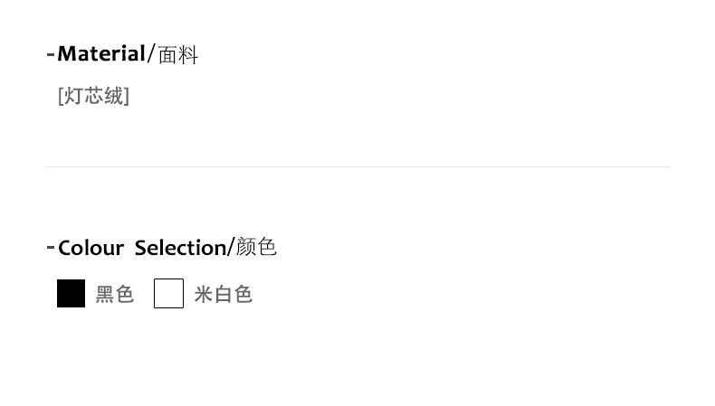Select the black colour swatch
This screenshot has height=406, width=715.
(71, 294)
